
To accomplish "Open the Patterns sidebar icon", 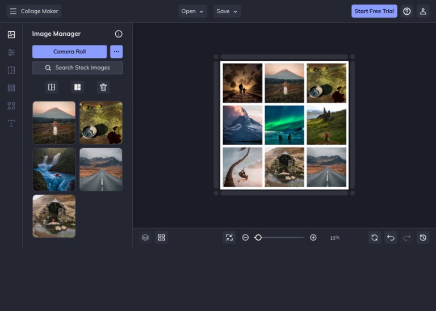I will coord(11,88).
